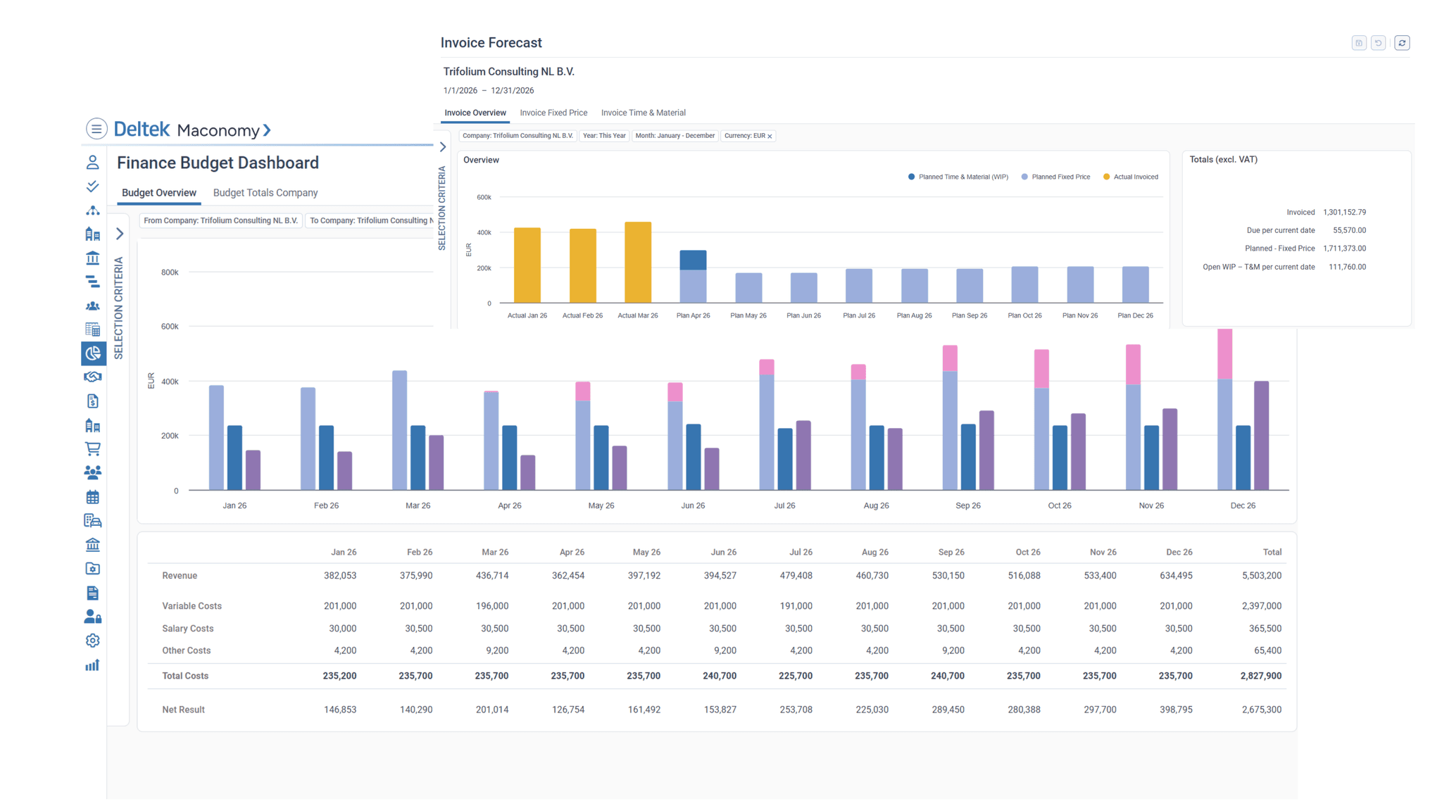This screenshot has width=1442, height=811.
Task: Switch to Budget Totals Company tab
Action: pyautogui.click(x=265, y=193)
